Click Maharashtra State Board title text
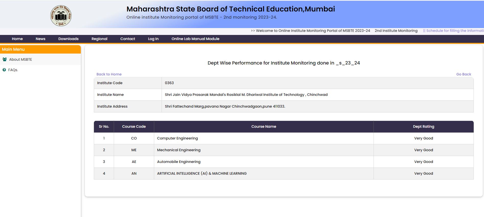 231,9
